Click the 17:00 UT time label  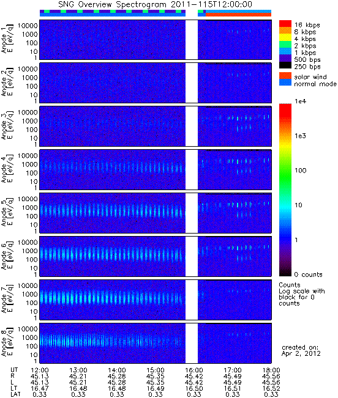[x=233, y=370]
